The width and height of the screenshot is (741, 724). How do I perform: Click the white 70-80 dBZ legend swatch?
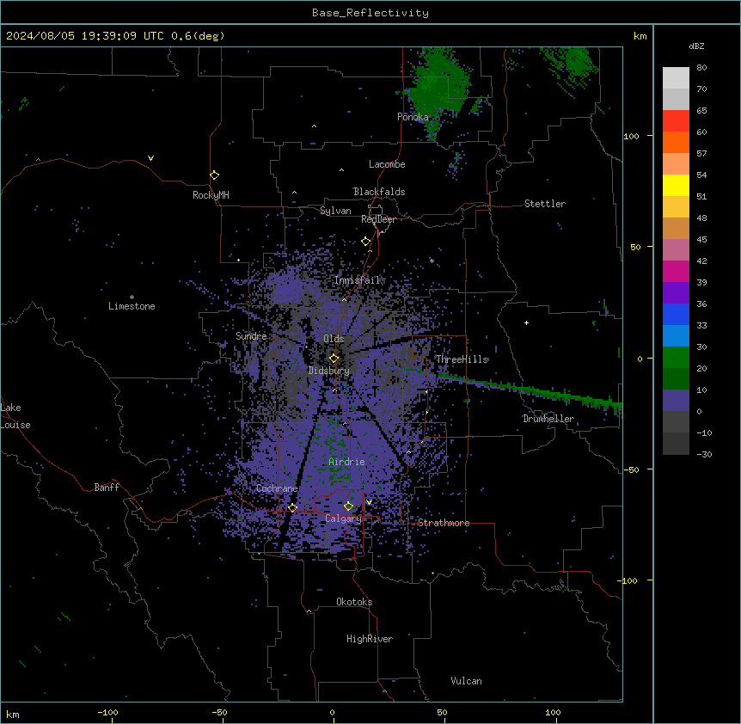[676, 78]
